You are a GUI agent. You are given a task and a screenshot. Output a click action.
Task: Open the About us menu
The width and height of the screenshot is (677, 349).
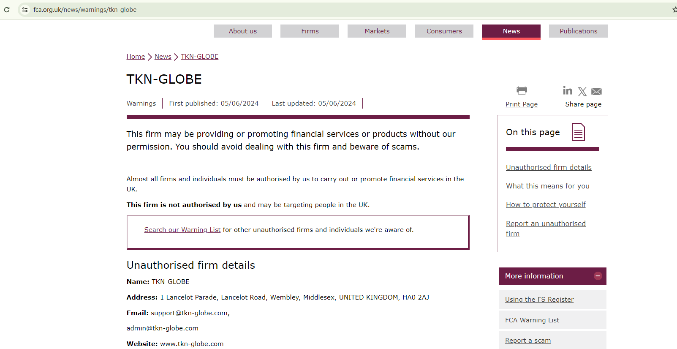242,31
